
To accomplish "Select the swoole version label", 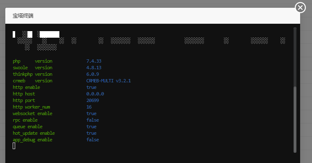I will 32,68.
